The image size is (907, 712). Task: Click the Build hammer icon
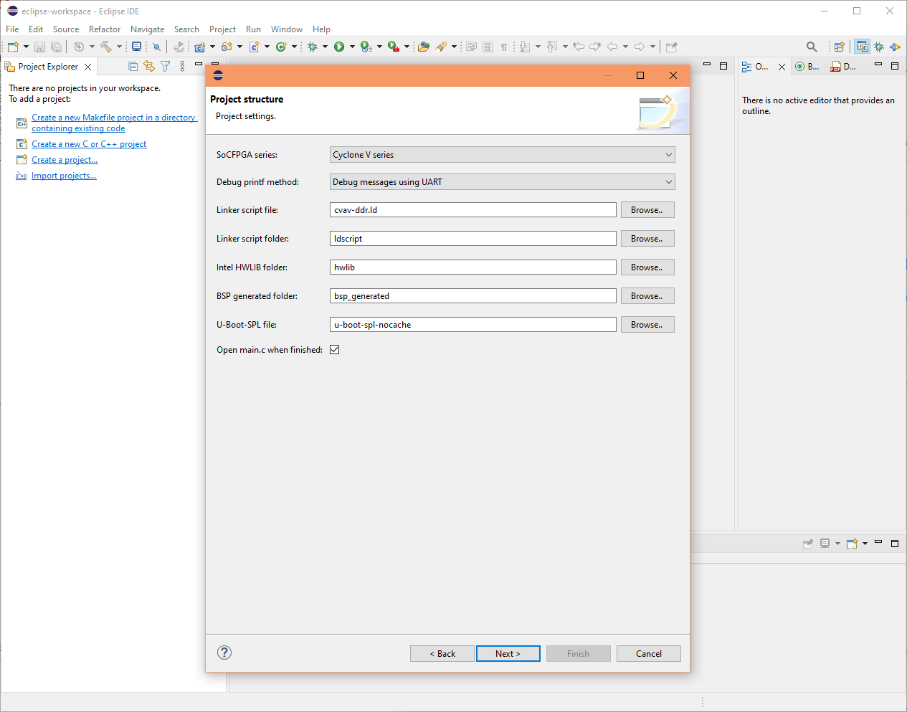tap(105, 47)
